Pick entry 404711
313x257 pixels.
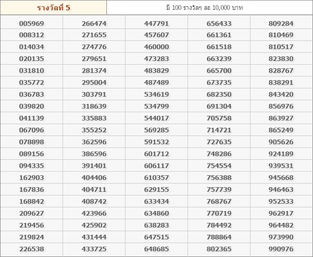(94, 189)
